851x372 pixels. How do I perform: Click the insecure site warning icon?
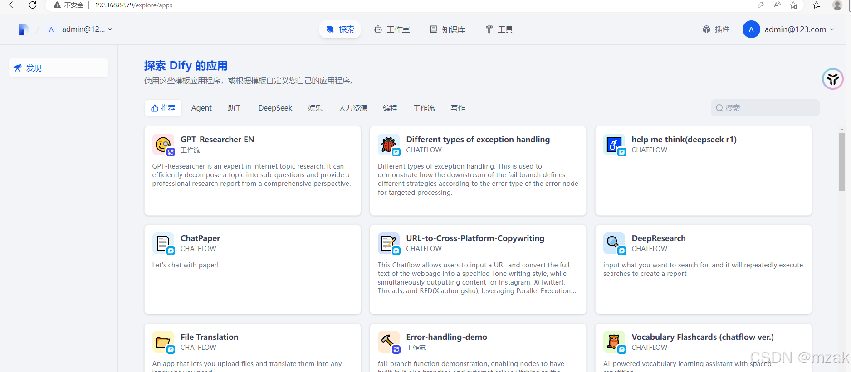tap(57, 5)
